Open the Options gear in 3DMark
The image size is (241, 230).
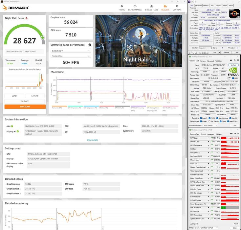coord(177,8)
